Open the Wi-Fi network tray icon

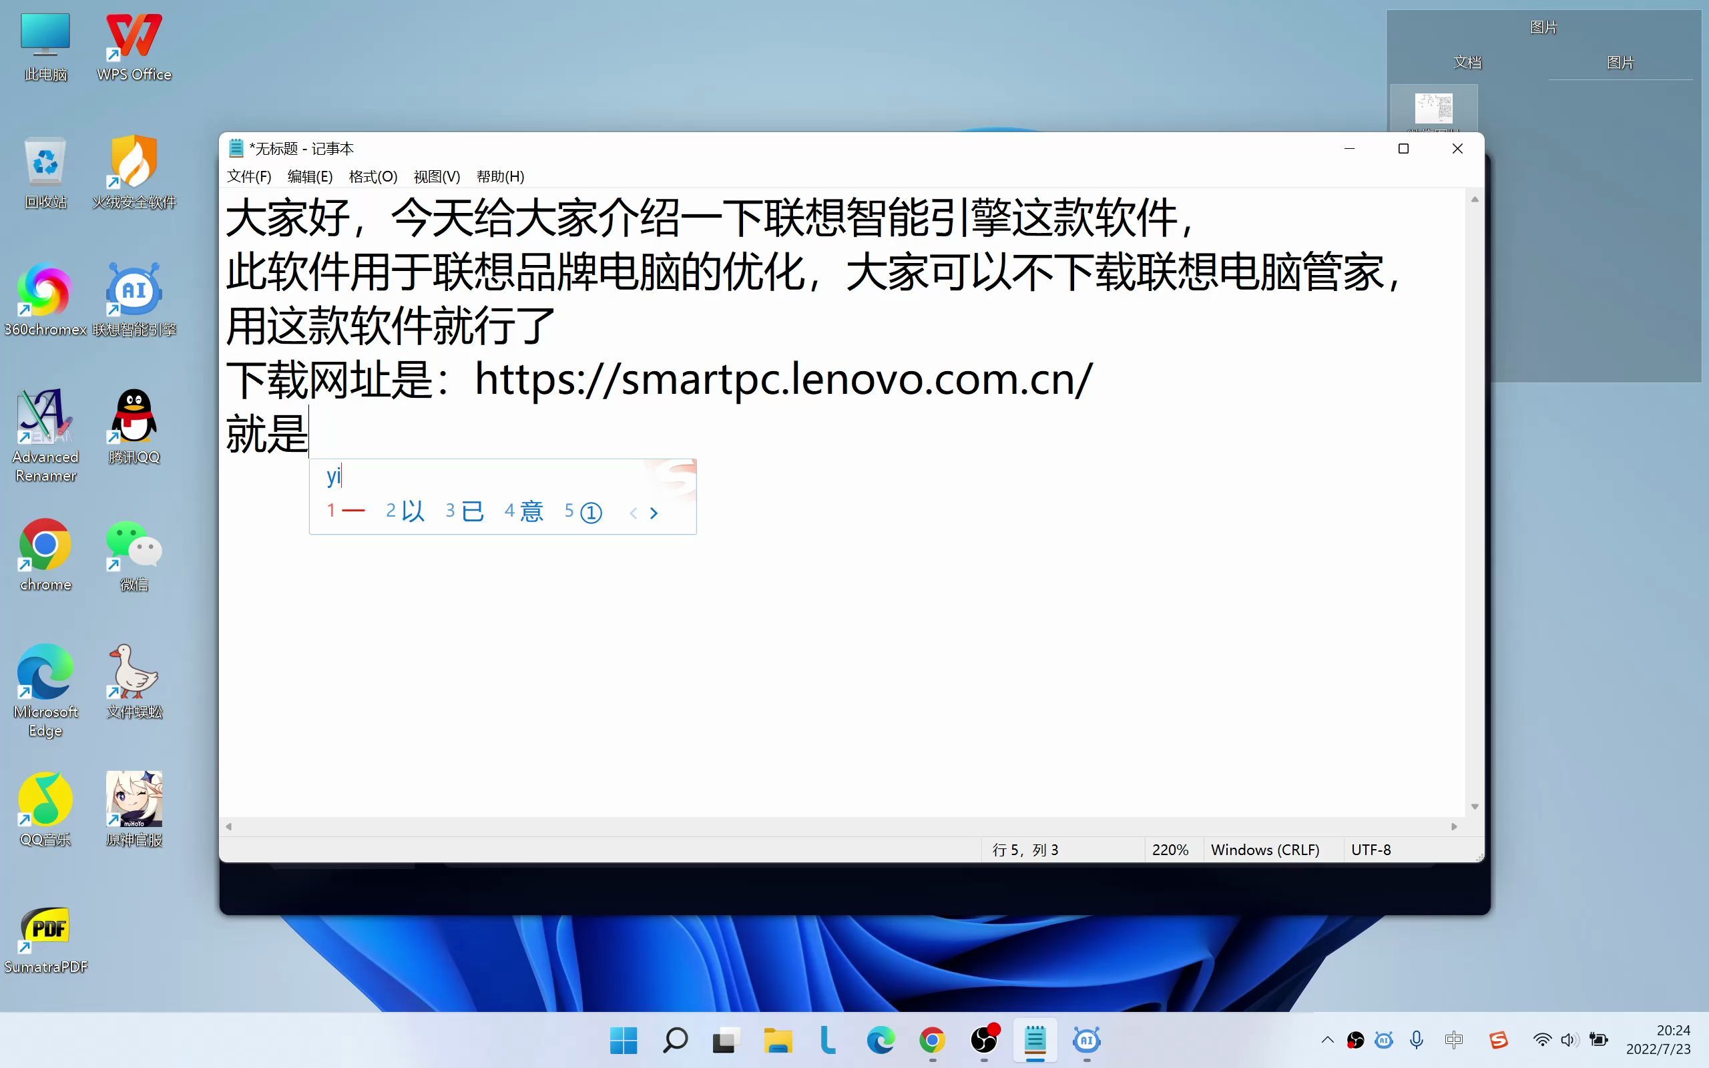(x=1542, y=1040)
